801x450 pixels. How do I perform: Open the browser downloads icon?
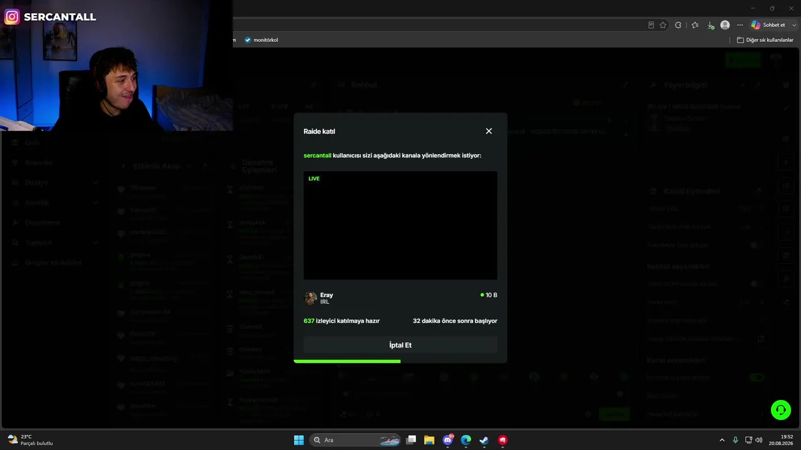(710, 25)
